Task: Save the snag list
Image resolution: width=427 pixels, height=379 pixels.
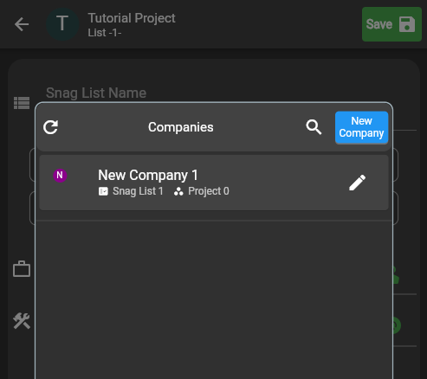Action: pyautogui.click(x=391, y=24)
